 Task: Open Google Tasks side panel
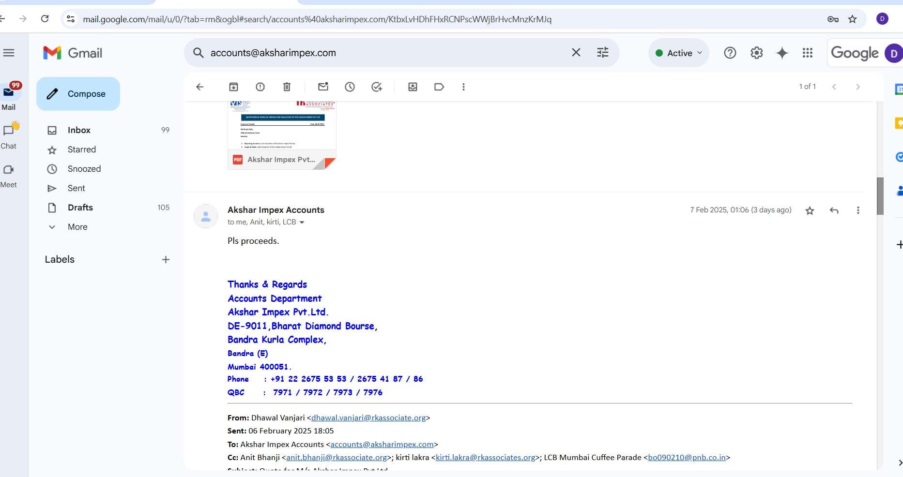(899, 157)
